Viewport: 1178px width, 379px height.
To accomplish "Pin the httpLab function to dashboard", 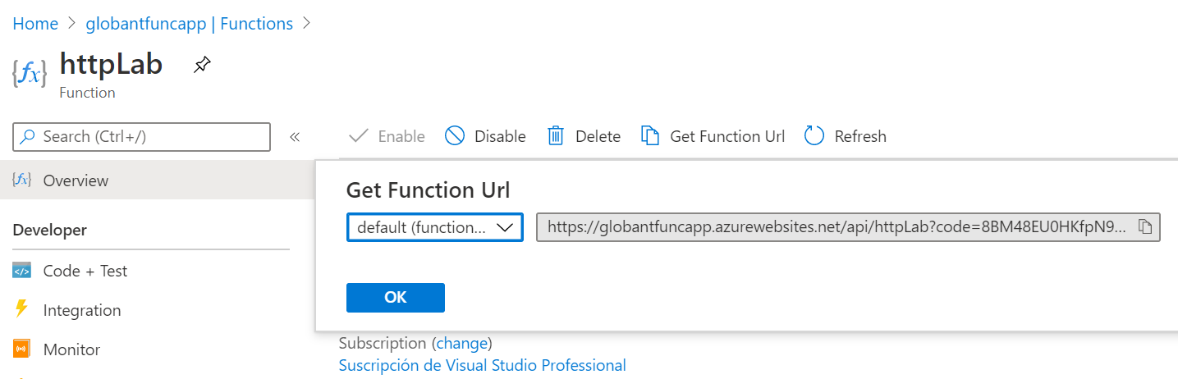I will click(202, 66).
